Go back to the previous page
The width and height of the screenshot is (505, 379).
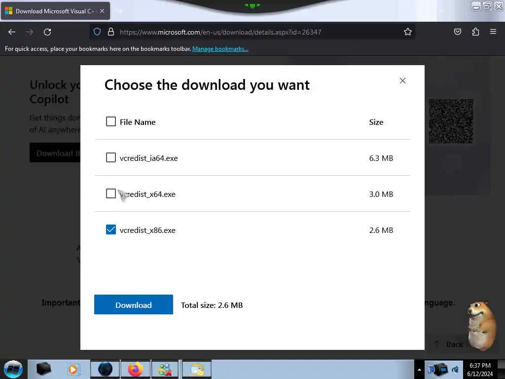(12, 32)
